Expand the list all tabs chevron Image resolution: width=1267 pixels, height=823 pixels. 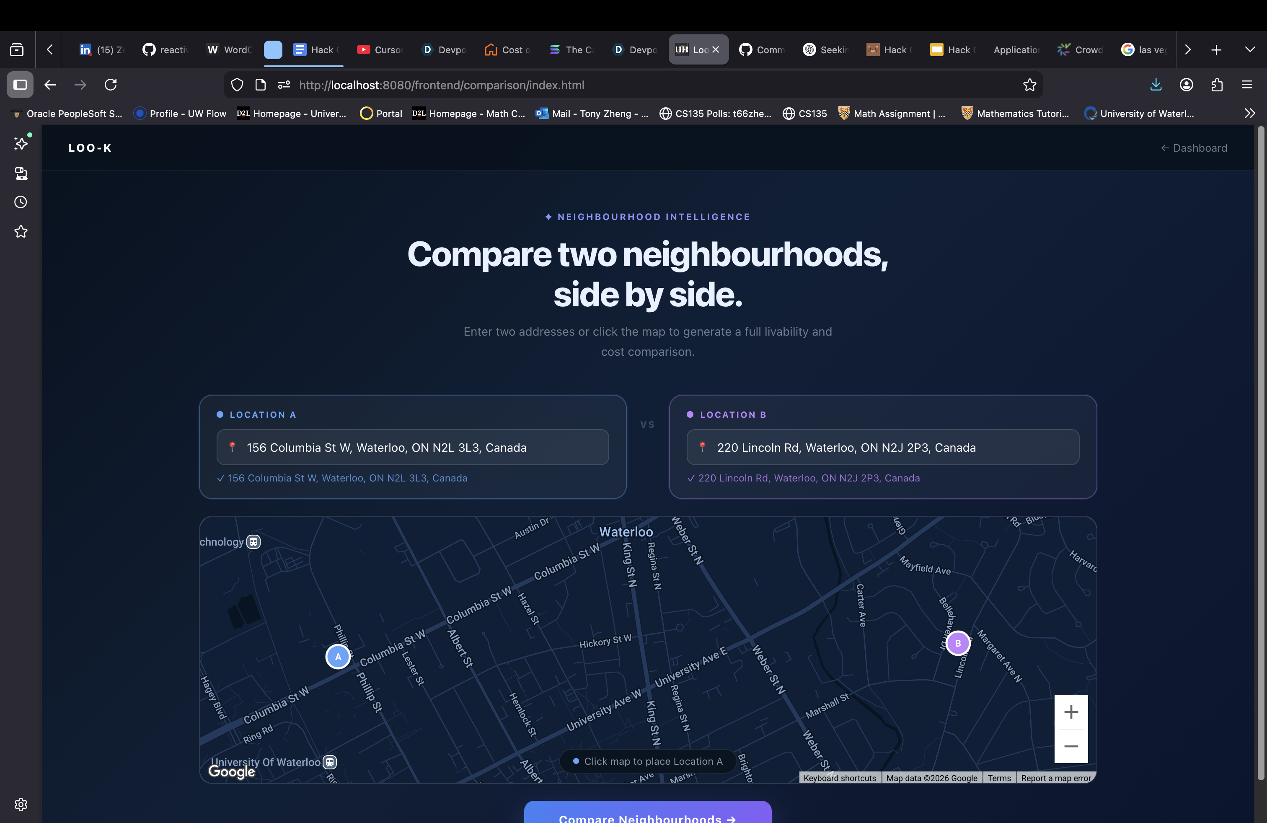tap(1250, 49)
